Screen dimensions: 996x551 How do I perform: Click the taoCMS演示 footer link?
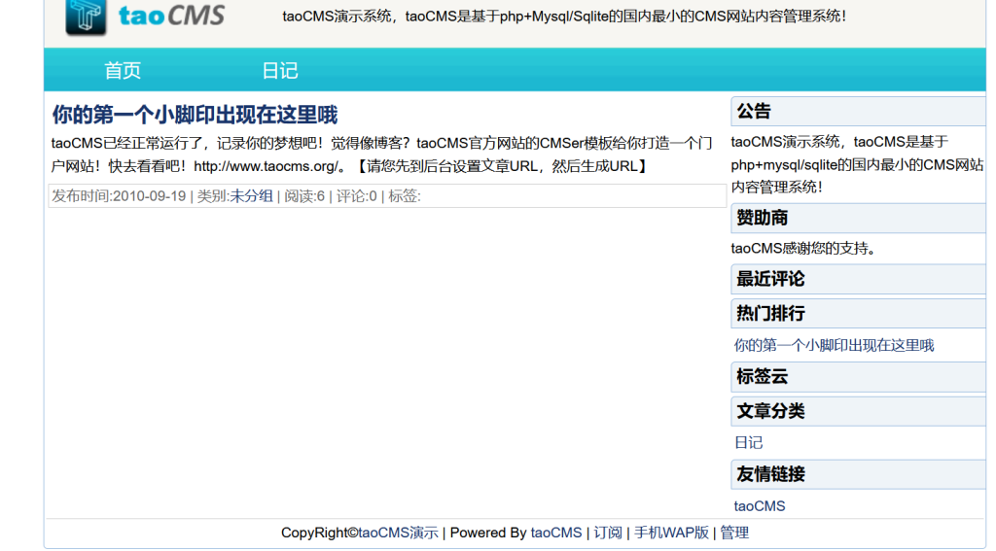pyautogui.click(x=398, y=533)
